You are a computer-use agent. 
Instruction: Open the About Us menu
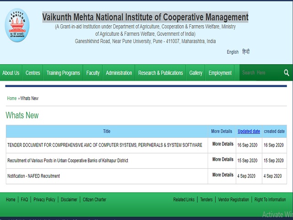[x=11, y=73]
